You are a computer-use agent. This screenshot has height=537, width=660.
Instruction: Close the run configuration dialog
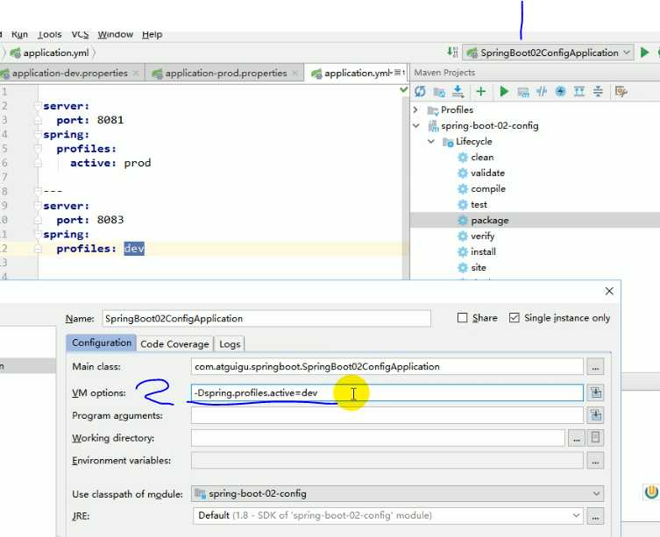click(x=609, y=291)
